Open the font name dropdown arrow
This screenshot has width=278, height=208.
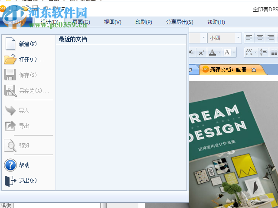point(203,38)
